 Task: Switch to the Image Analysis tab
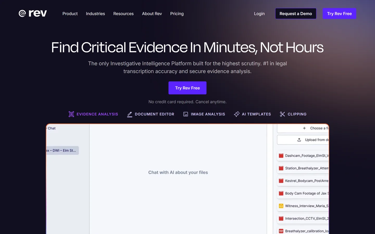(208, 114)
